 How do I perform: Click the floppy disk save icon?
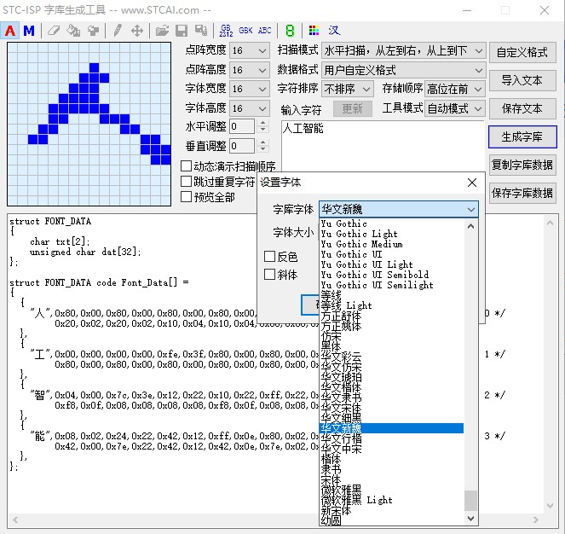click(x=182, y=31)
